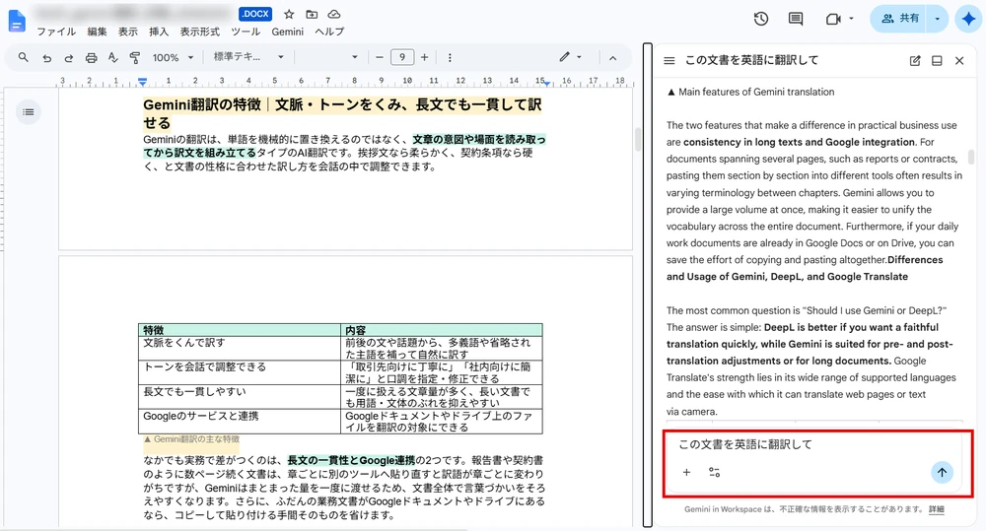Viewport: 986px width, 531px height.
Task: Open the paragraph style dropdown
Action: point(248,57)
